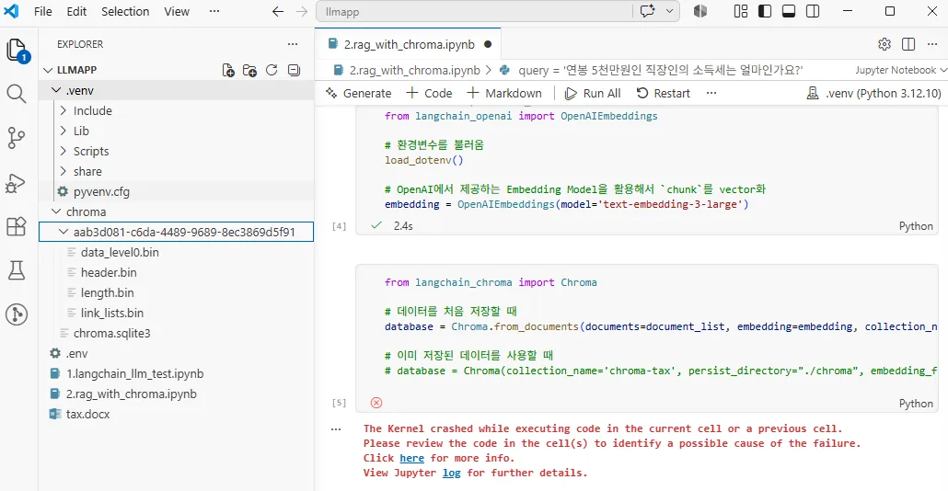948x491 pixels.
Task: Open the File menu
Action: coord(43,11)
